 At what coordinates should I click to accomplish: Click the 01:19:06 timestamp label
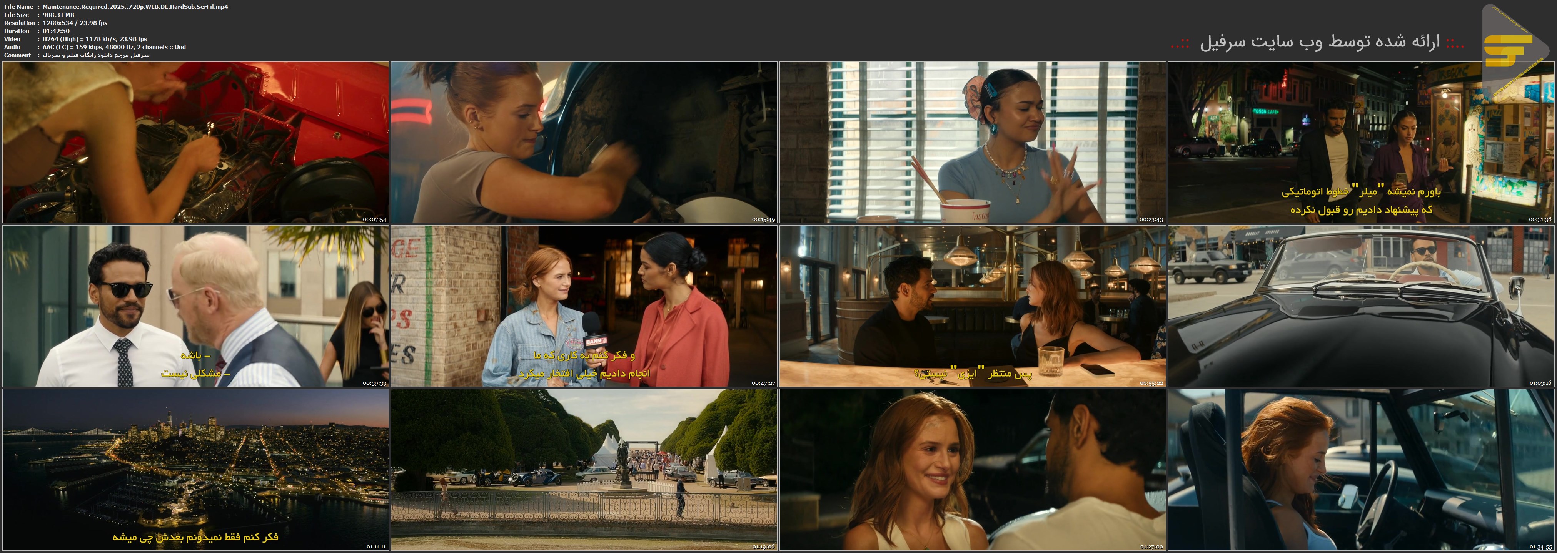coord(763,547)
